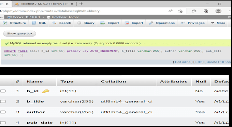Switch to the Operations tab
The height and width of the screenshot is (127, 232).
162,23
